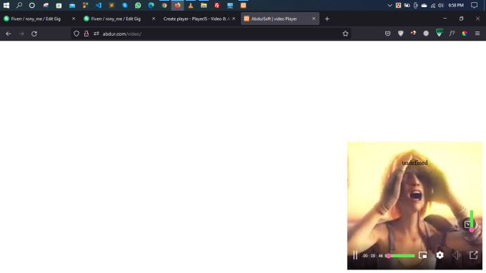Screen dimensions: 486x273
Task: Close the AbdurSoft video Player tab
Action: tap(314, 19)
